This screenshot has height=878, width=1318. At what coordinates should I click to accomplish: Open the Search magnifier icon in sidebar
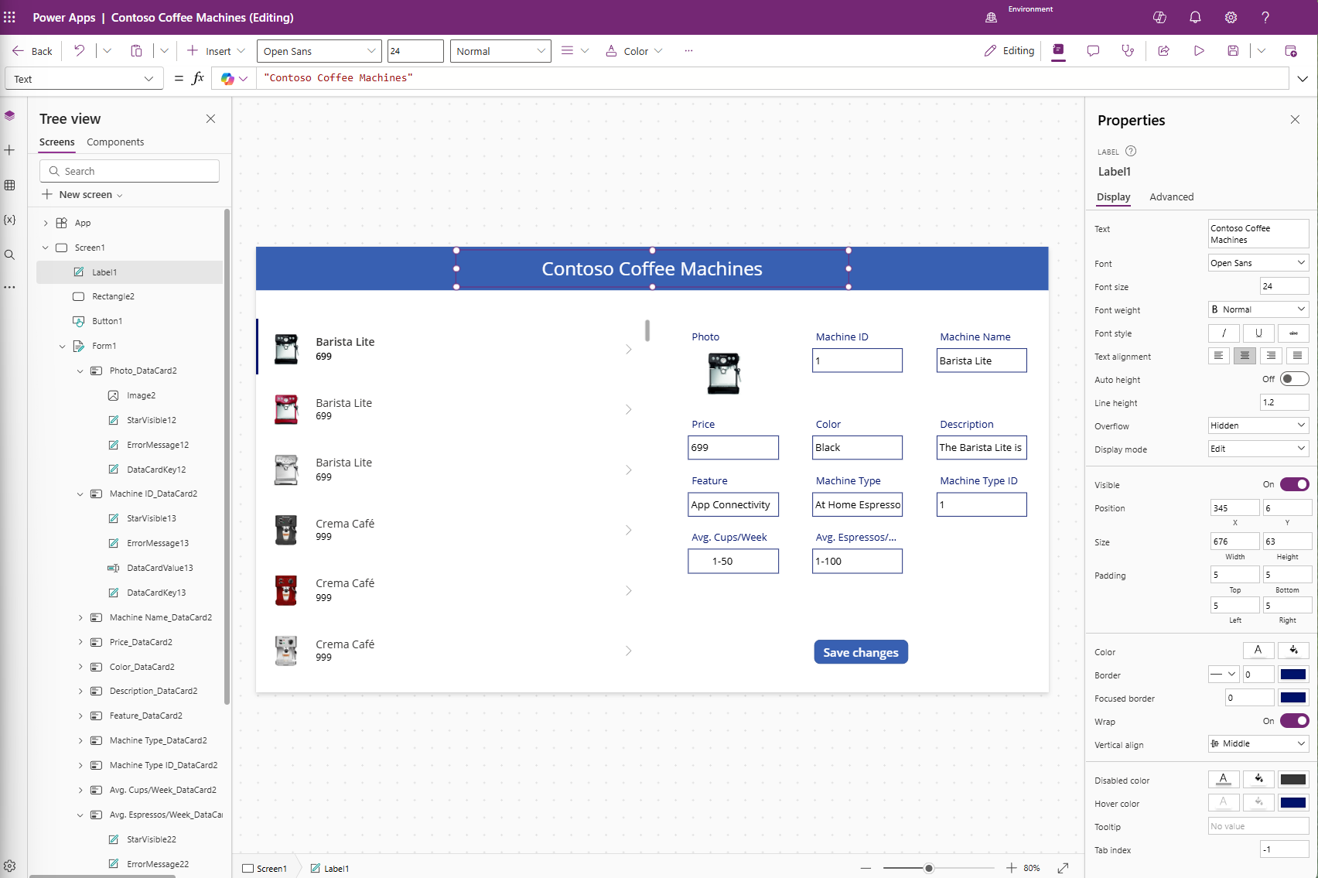click(9, 255)
